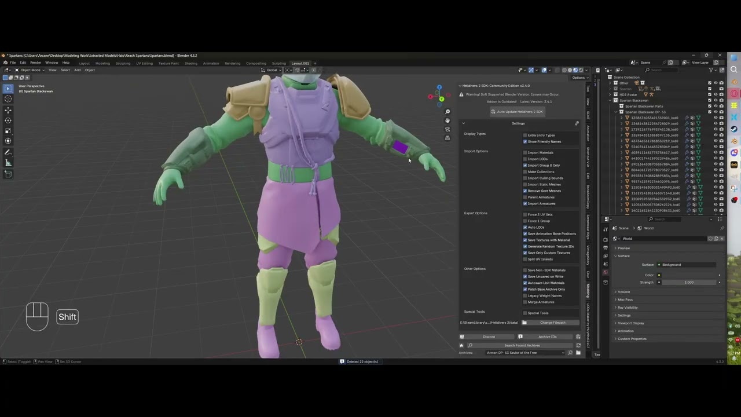Uncheck Show Friendly Names

click(525, 141)
